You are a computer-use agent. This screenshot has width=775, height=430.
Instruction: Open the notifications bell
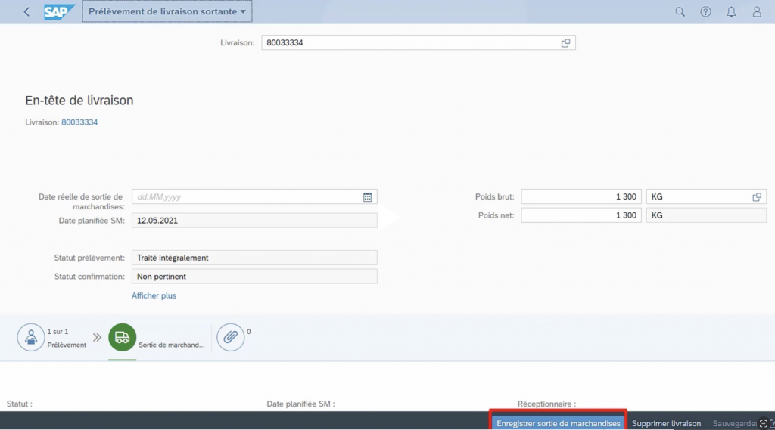[x=731, y=12]
